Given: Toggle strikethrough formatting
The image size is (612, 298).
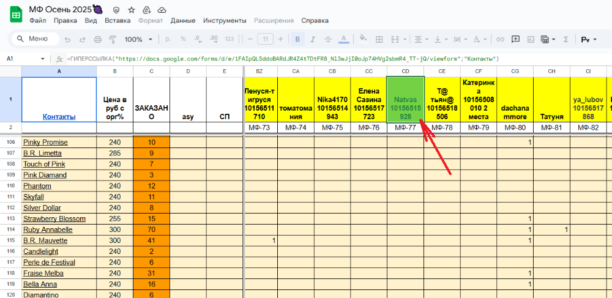Looking at the screenshot, I should click(328, 39).
